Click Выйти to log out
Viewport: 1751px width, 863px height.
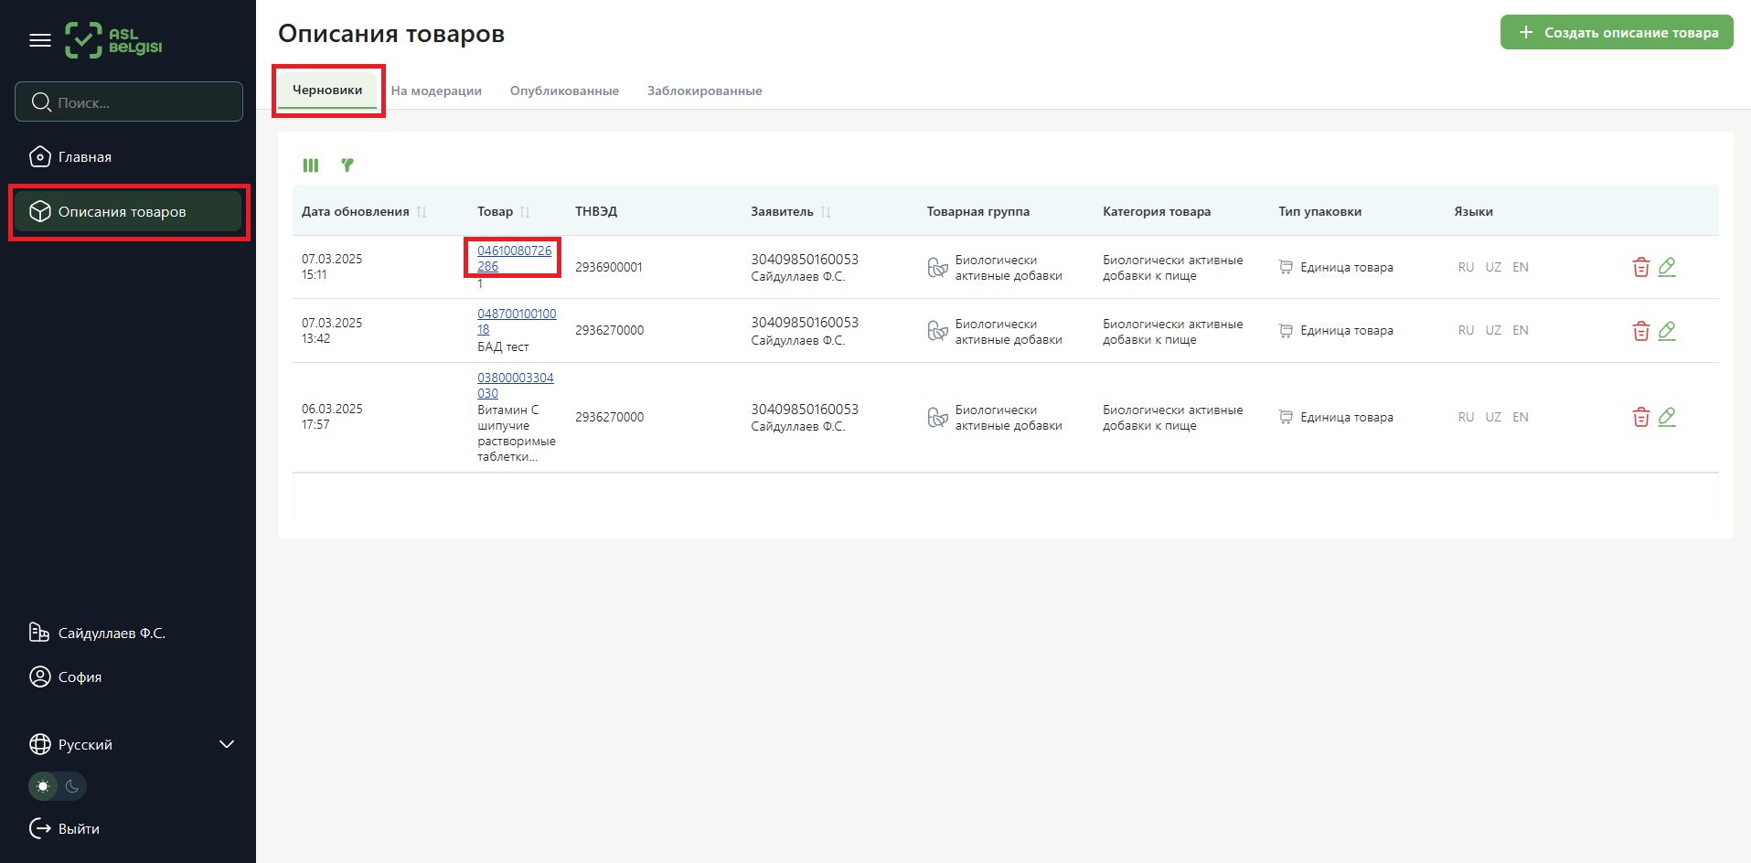click(x=64, y=828)
